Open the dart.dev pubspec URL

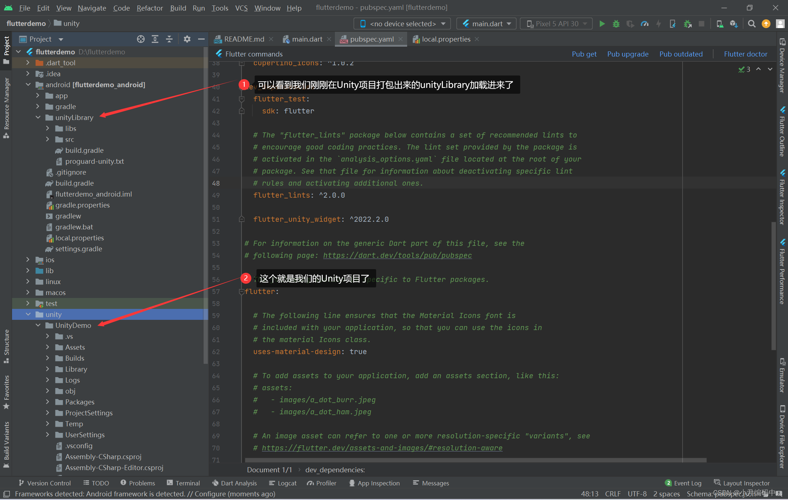[x=397, y=255]
